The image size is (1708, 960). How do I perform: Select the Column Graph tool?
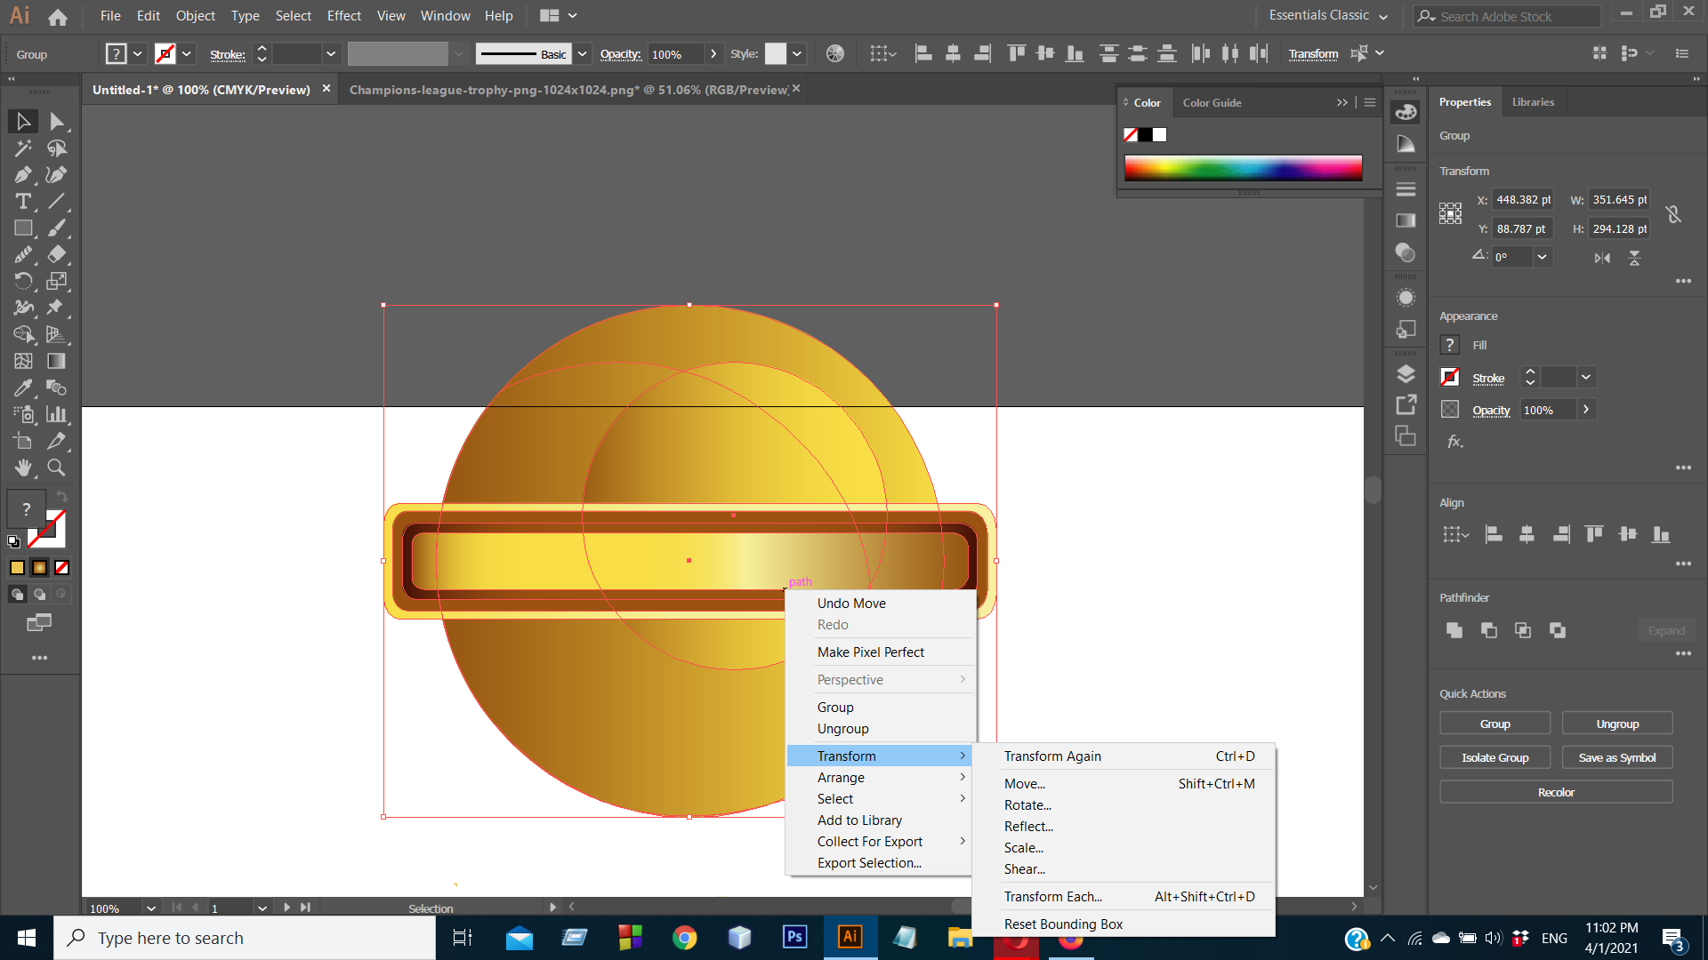pyautogui.click(x=56, y=414)
